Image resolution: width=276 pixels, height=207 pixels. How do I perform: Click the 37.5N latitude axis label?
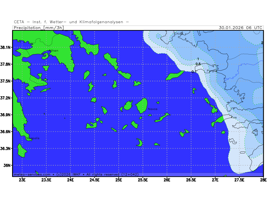coord(6,81)
